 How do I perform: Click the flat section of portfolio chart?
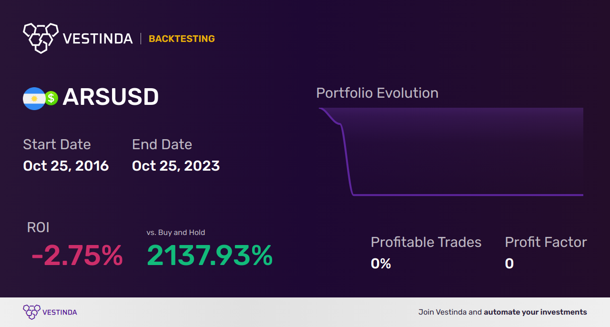467,194
